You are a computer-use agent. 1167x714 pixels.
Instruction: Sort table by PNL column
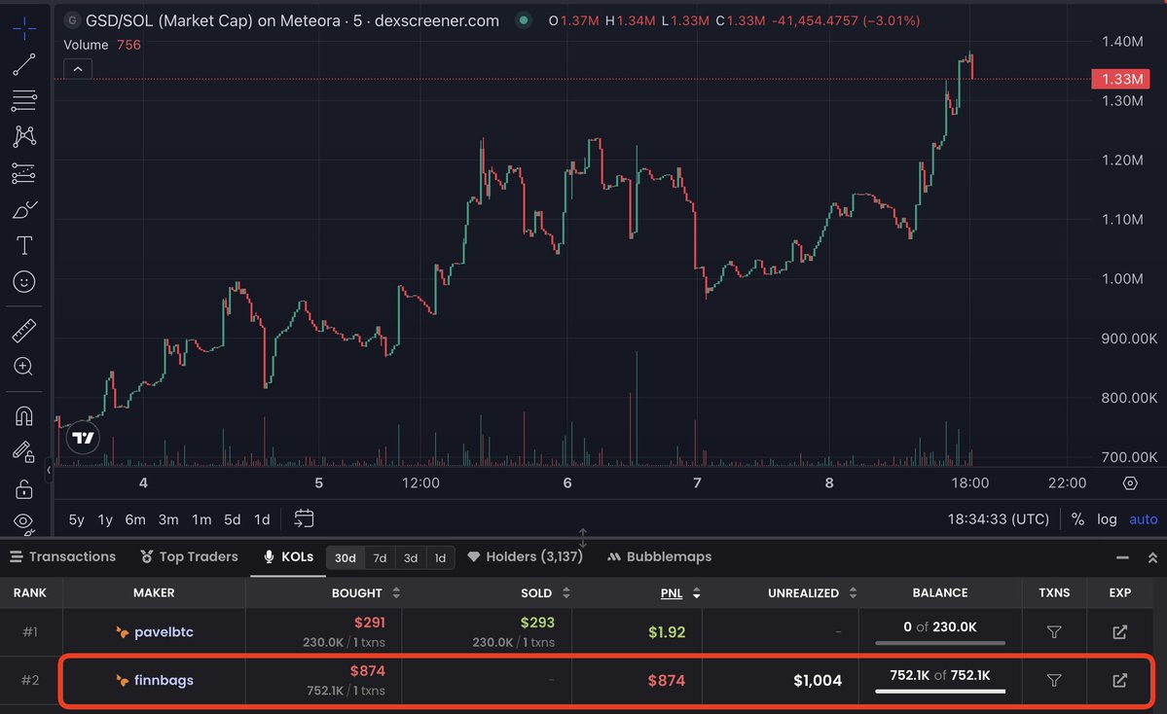coord(680,592)
